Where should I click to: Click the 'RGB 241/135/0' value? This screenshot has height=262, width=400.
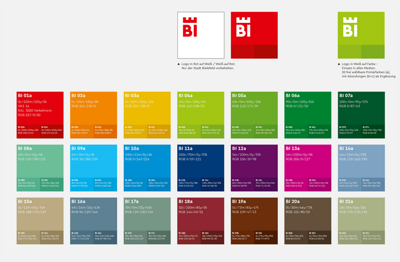(83, 106)
